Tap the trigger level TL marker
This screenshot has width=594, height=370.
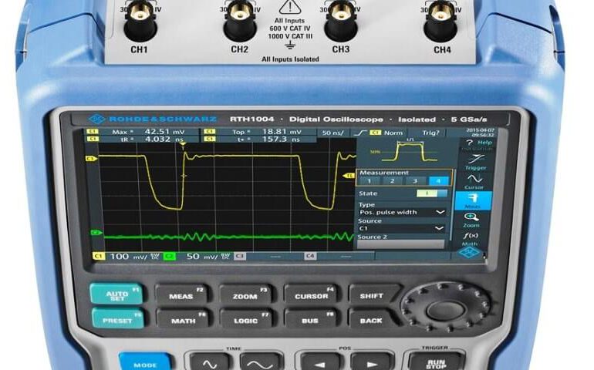[x=349, y=176]
